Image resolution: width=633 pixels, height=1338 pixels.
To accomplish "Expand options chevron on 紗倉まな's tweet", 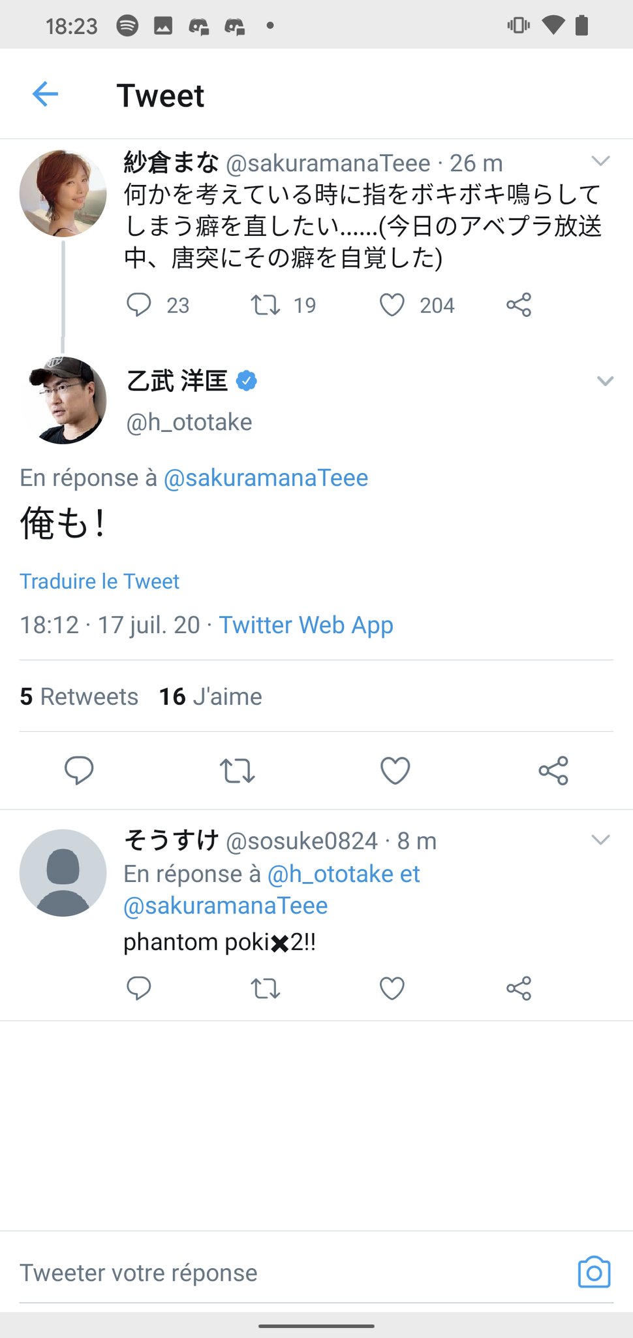I will [x=600, y=161].
